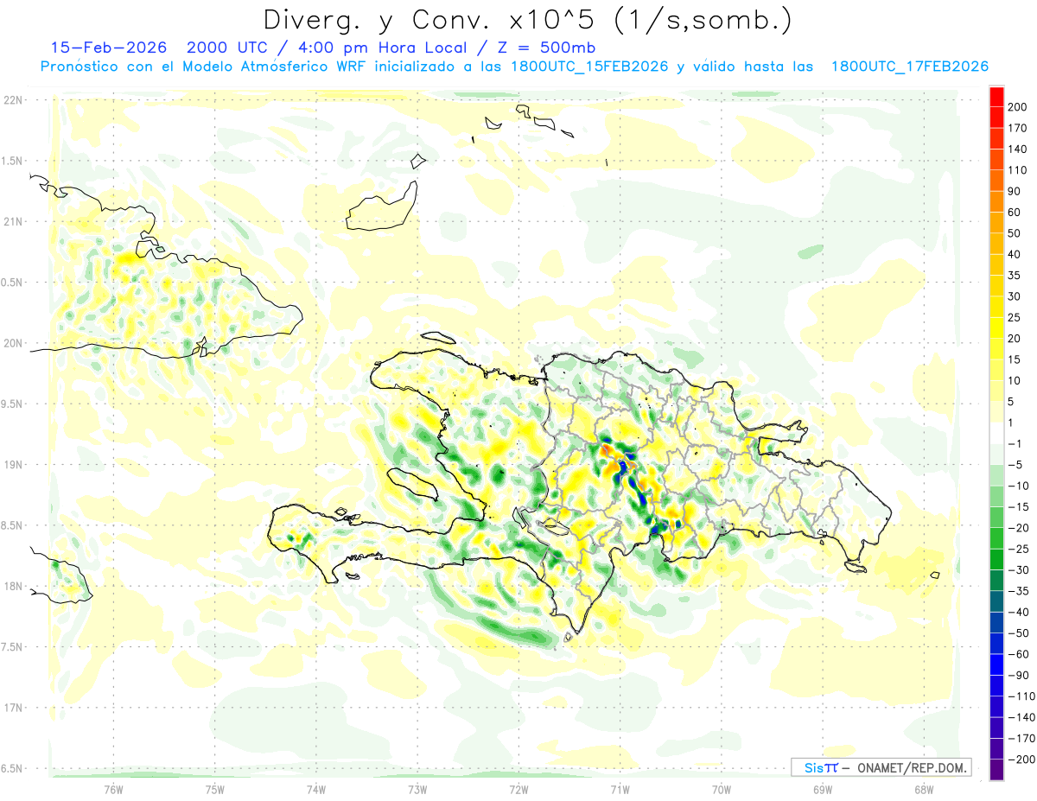This screenshot has height=801, width=1037.
Task: Click the 22N latitude axis label
Action: [12, 100]
